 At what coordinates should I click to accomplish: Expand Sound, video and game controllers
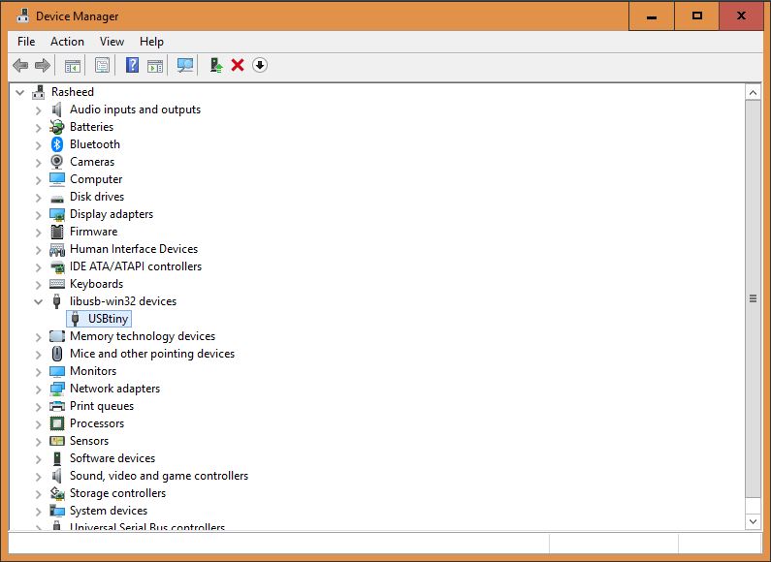39,477
